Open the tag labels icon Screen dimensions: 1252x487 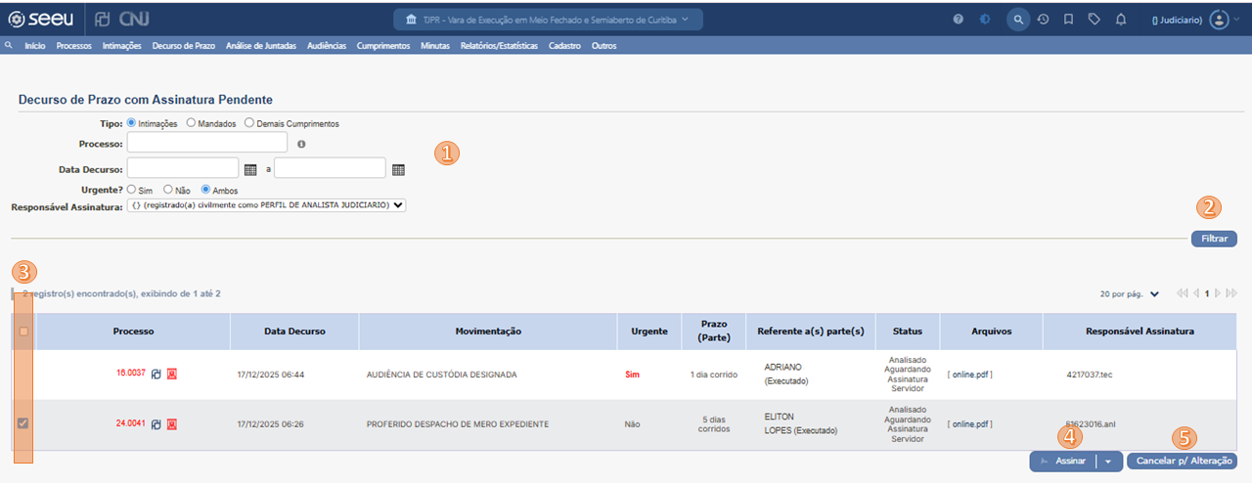point(1095,20)
